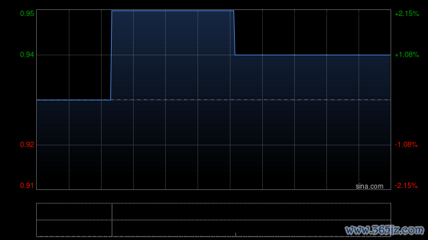Open the sina.com watermark link
Screen dimensions: 428x240
pos(369,187)
